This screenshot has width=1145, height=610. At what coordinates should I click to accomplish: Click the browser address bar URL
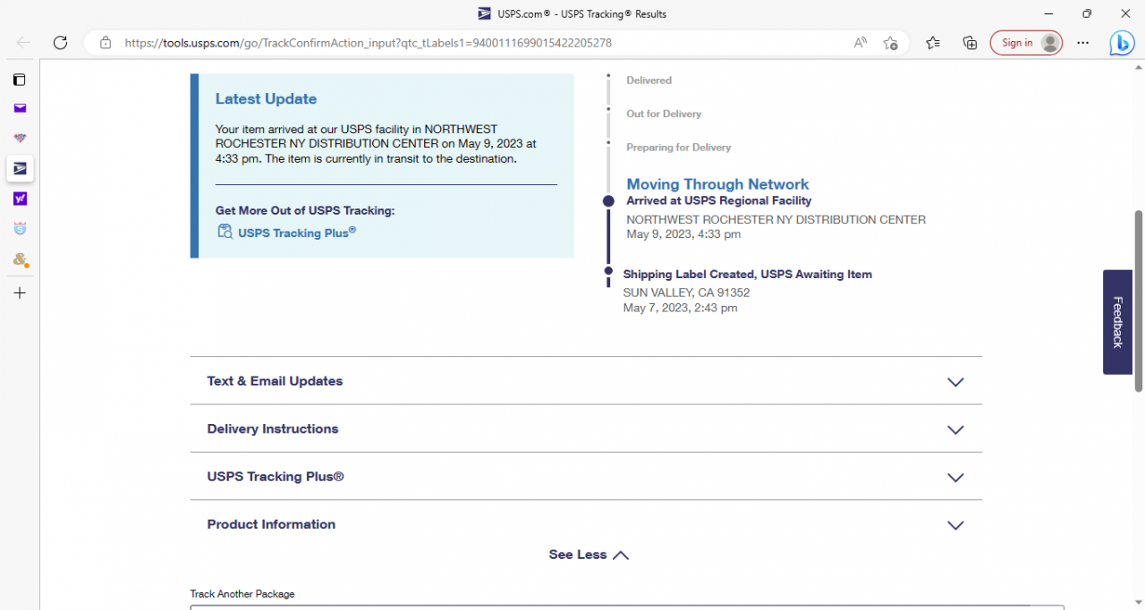coord(369,42)
